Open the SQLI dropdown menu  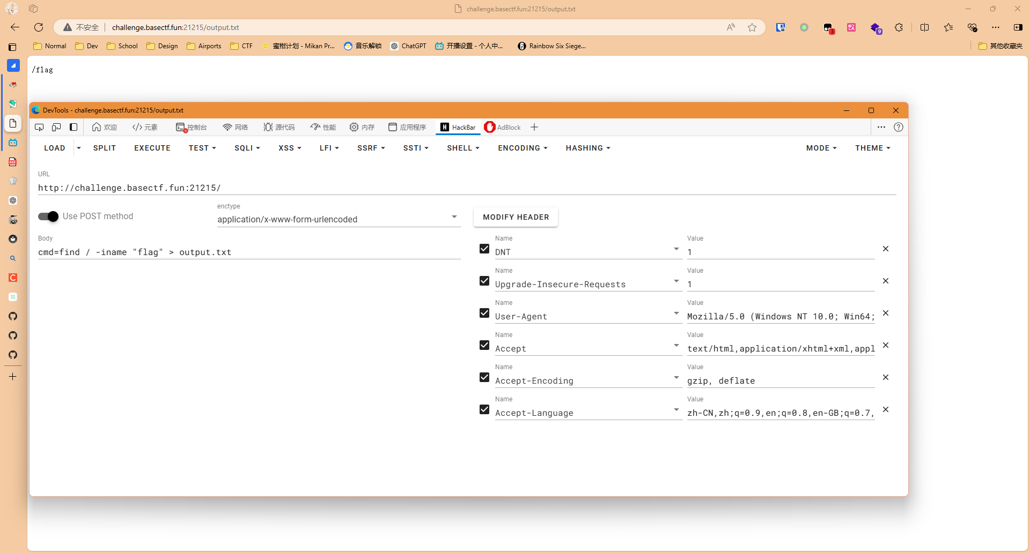pos(247,148)
